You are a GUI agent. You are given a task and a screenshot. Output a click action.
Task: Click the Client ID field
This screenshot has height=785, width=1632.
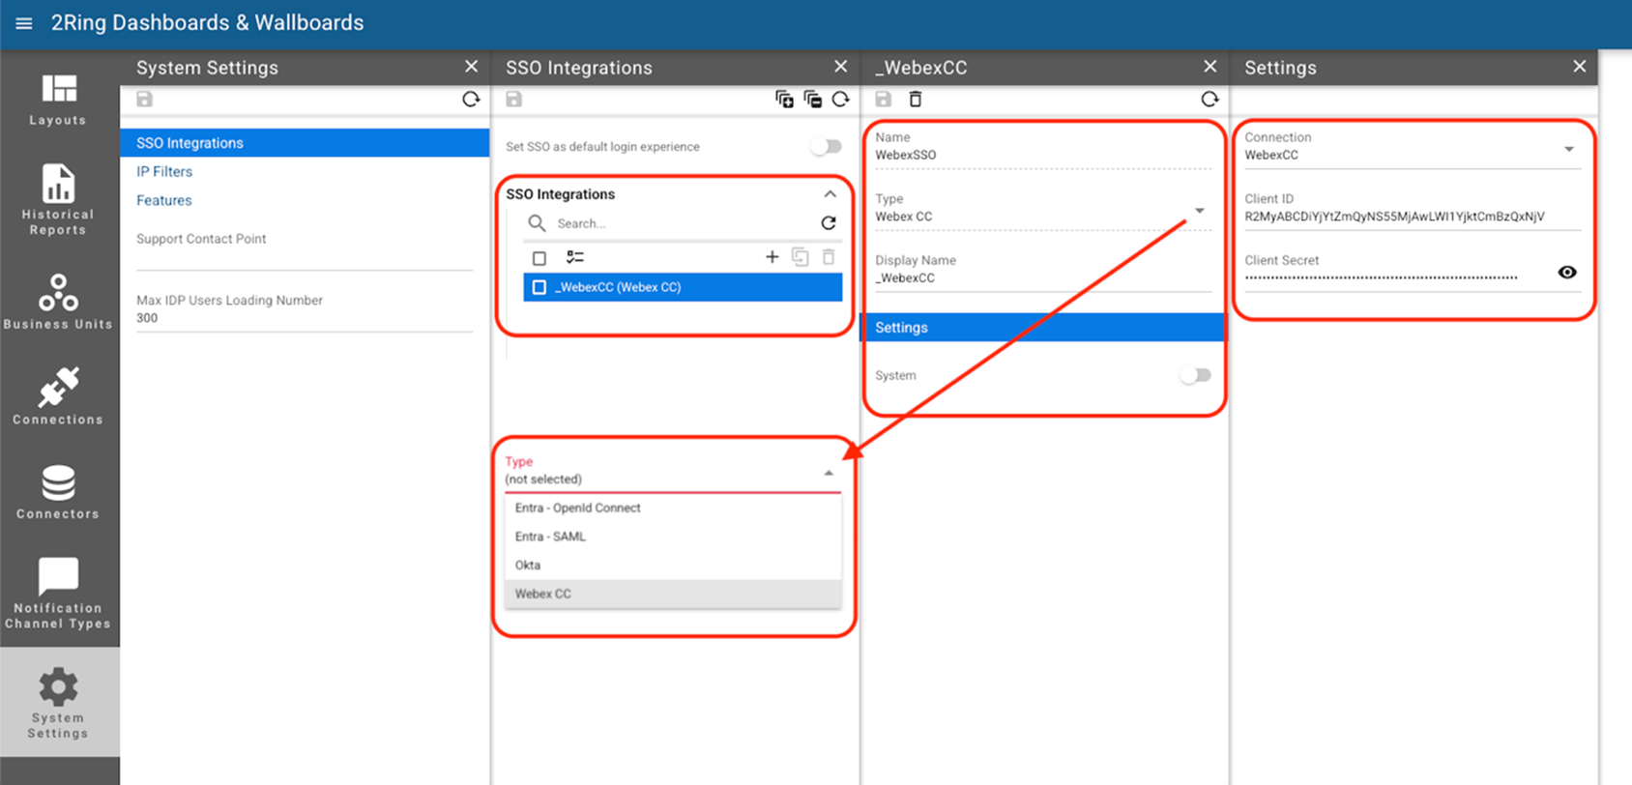[x=1413, y=209]
